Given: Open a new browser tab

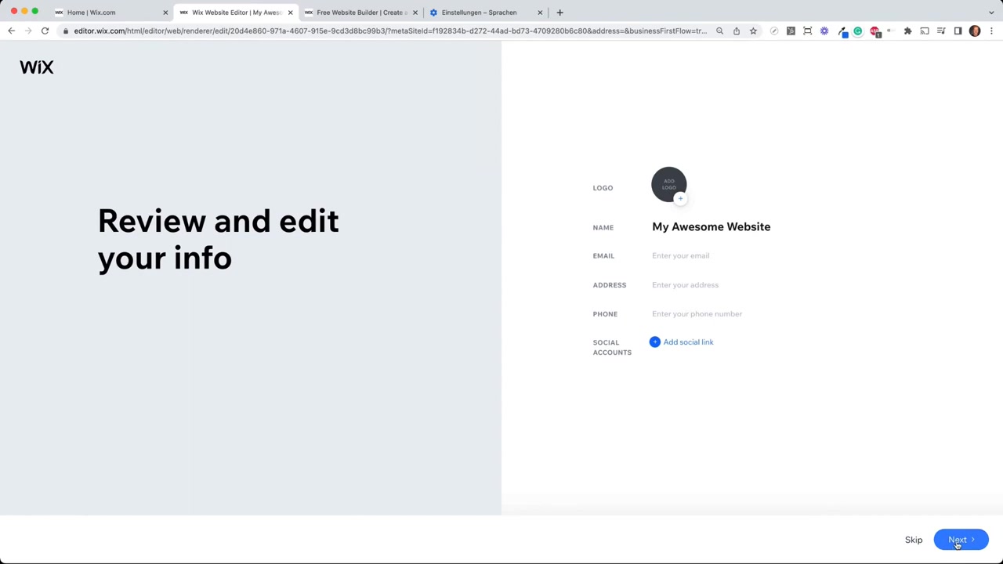Looking at the screenshot, I should [559, 13].
